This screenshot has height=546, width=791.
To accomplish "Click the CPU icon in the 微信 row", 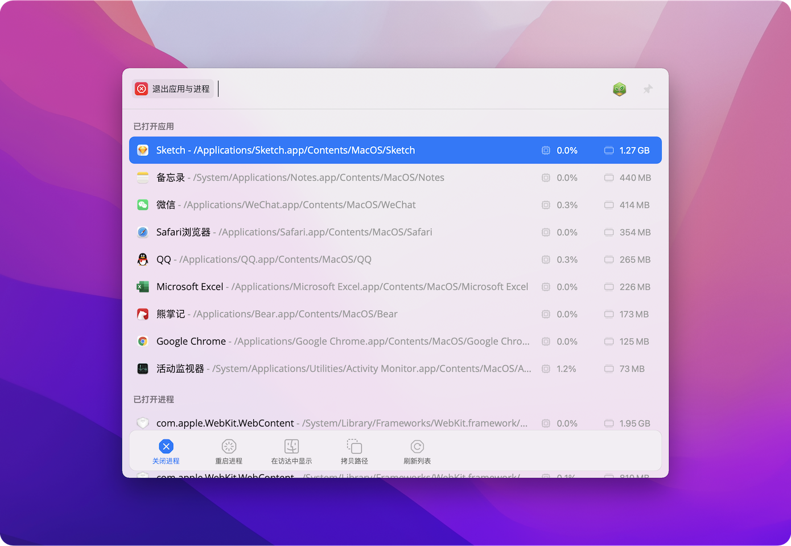I will click(x=546, y=205).
